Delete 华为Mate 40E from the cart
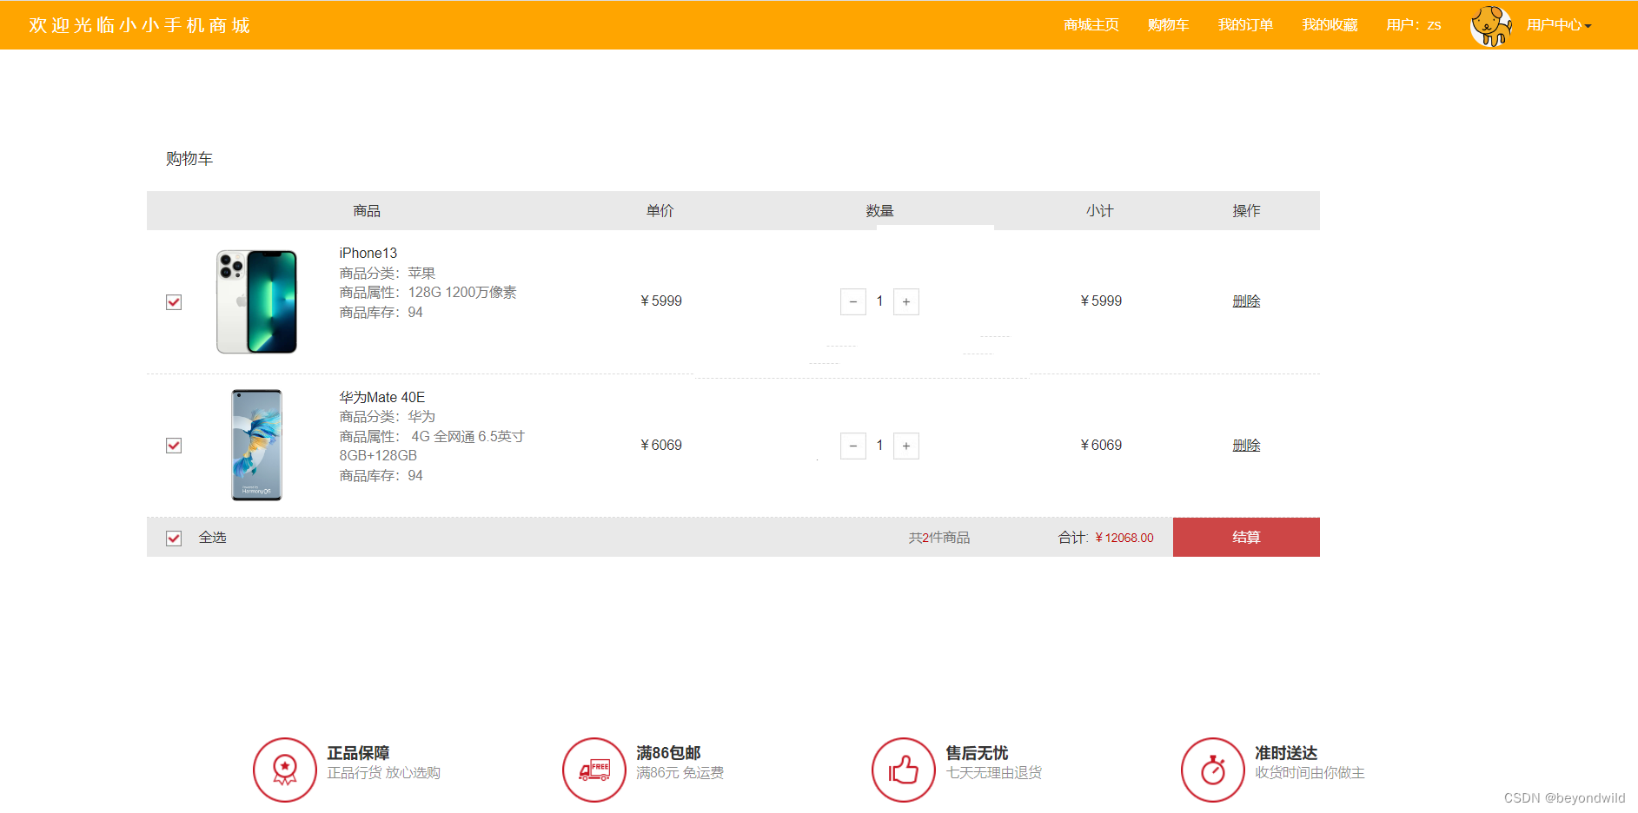 (1246, 445)
